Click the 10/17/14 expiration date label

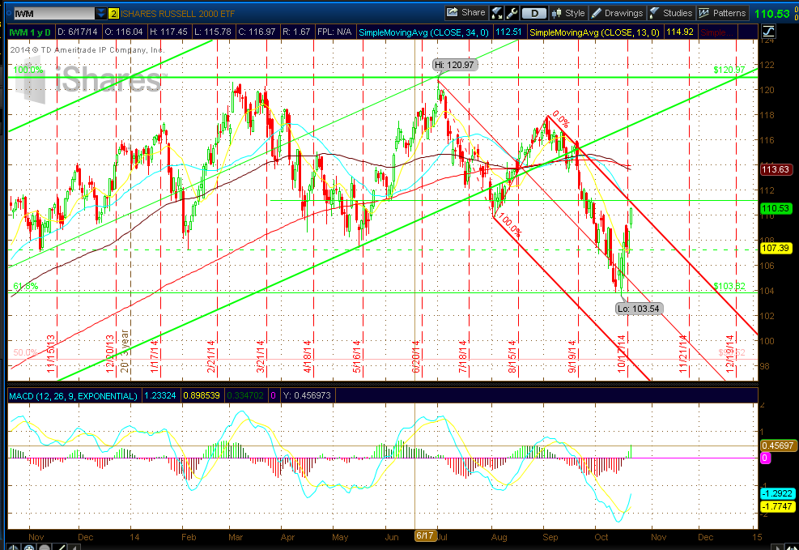pyautogui.click(x=621, y=354)
